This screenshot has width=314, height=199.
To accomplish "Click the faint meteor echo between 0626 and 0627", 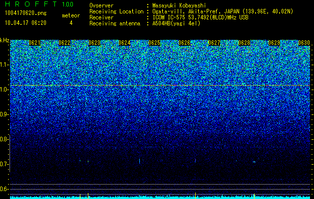I will click(x=195, y=161).
